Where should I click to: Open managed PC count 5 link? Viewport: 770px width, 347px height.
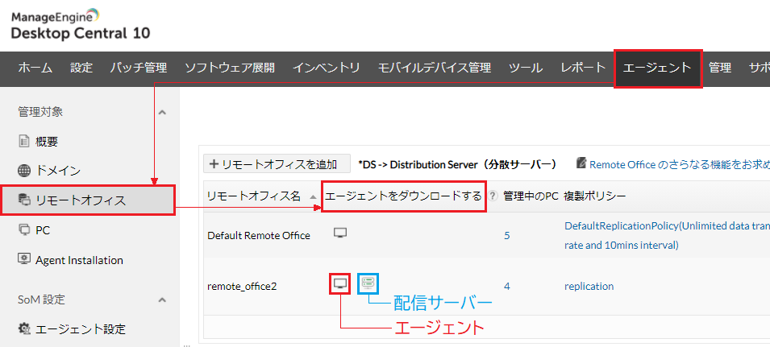(507, 236)
